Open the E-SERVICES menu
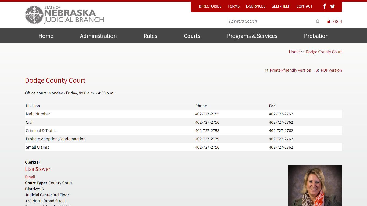Screen dimensions: 367x206 (256, 6)
